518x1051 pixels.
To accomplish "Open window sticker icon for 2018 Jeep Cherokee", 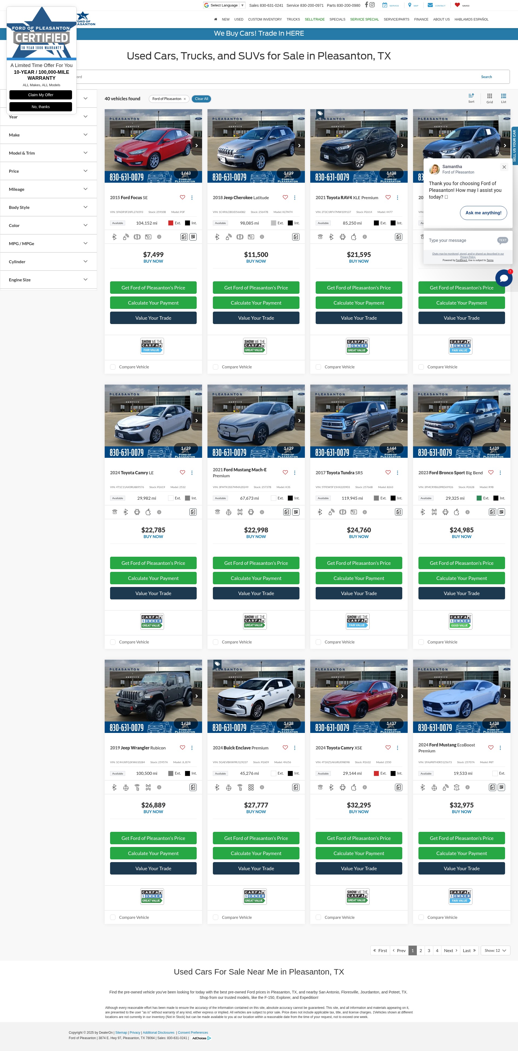I will coord(296,237).
